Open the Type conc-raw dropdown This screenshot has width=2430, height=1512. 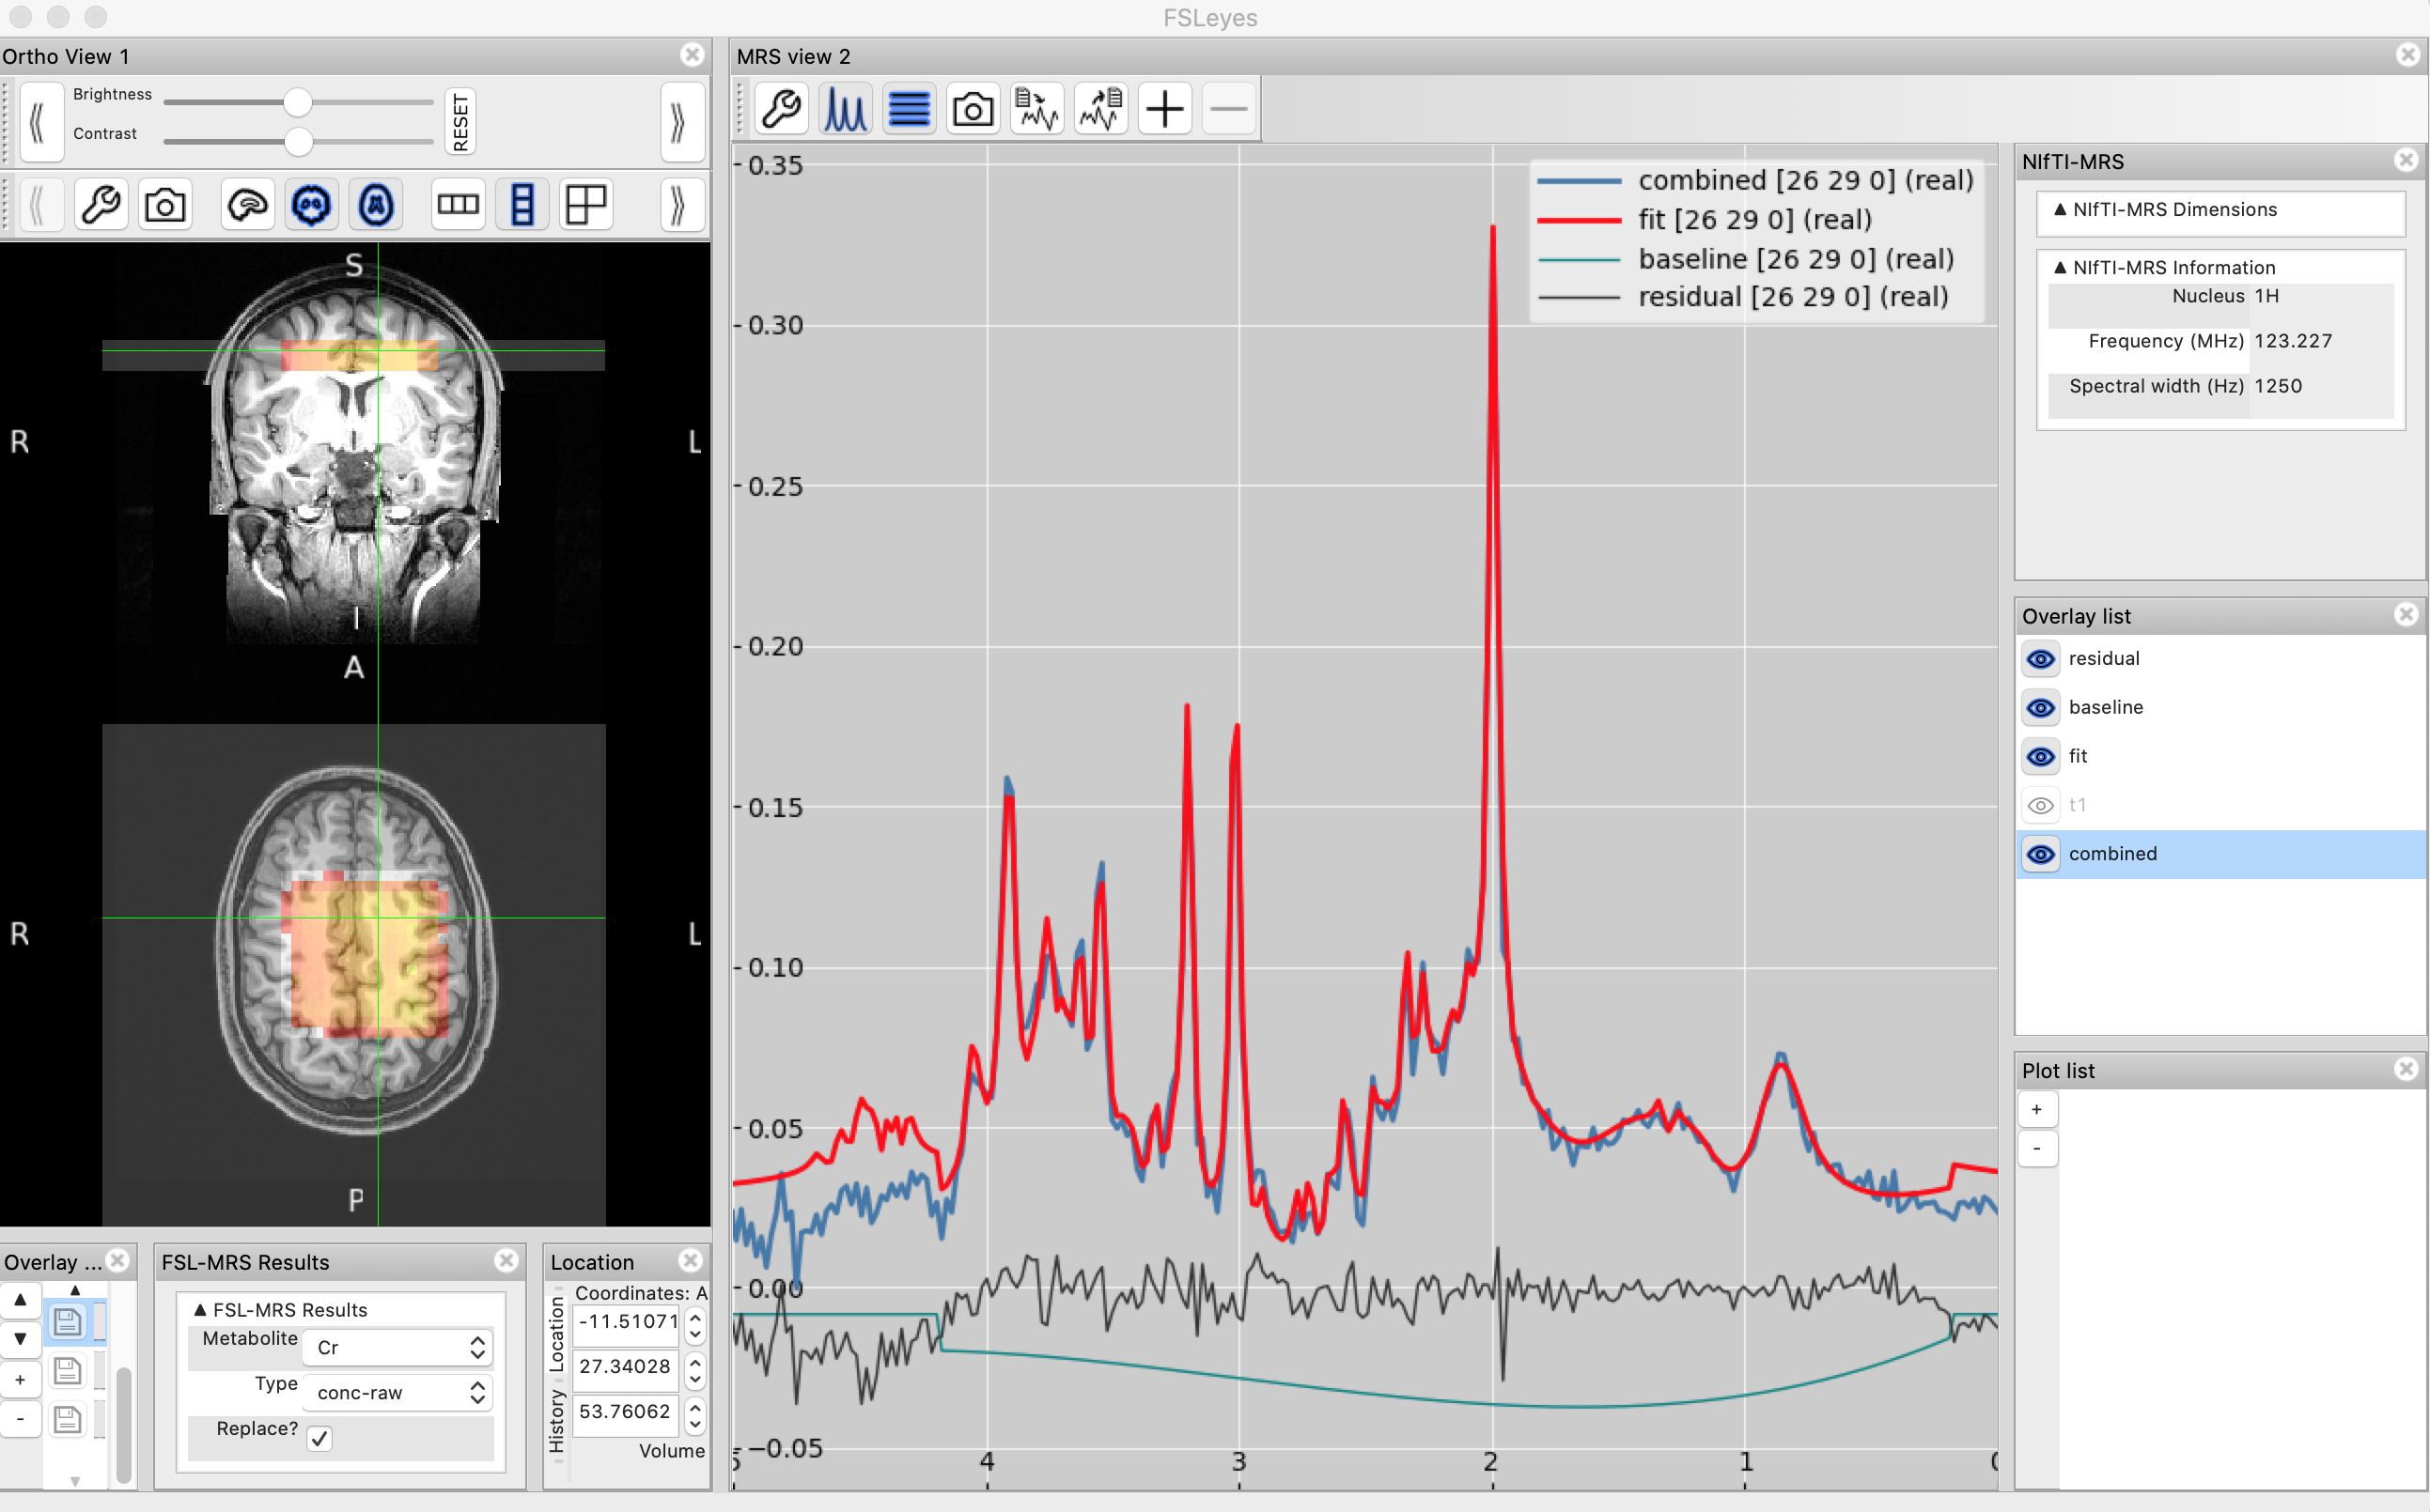pyautogui.click(x=399, y=1392)
